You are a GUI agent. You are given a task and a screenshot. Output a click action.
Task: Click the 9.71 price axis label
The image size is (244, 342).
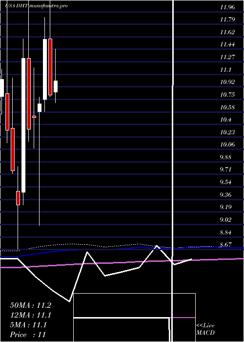pyautogui.click(x=225, y=170)
